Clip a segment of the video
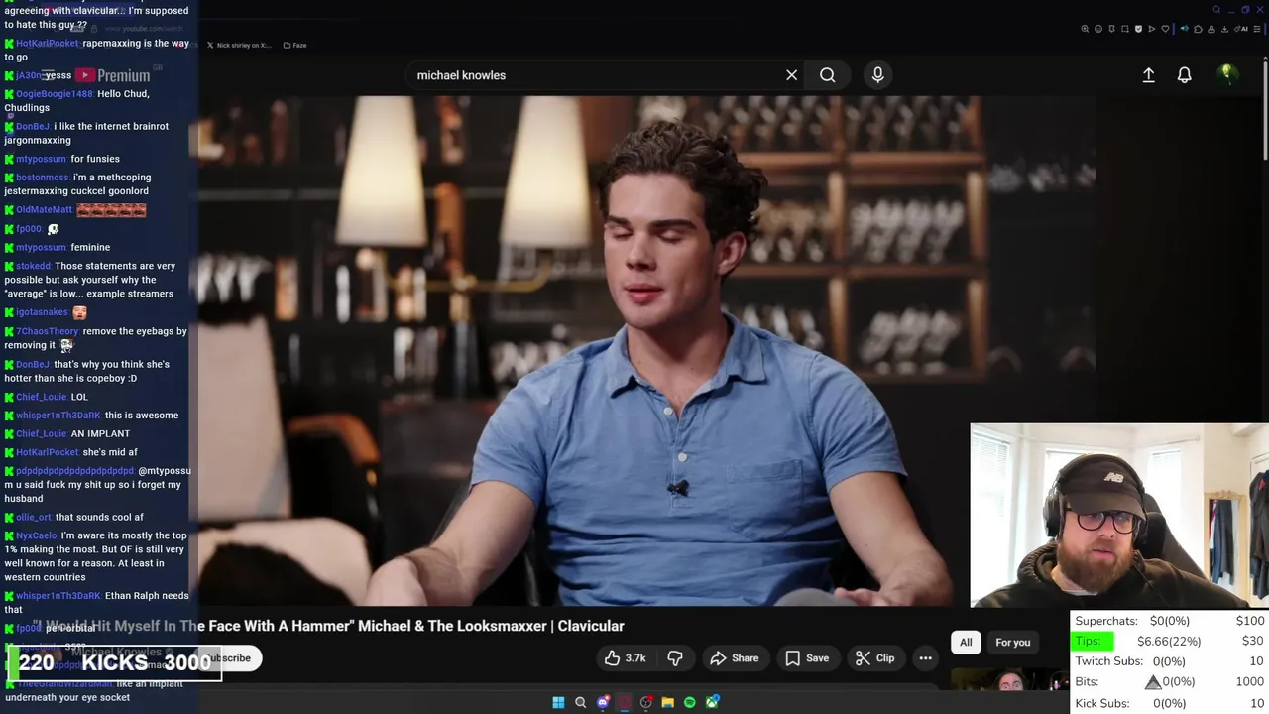Image resolution: width=1269 pixels, height=714 pixels. [875, 658]
